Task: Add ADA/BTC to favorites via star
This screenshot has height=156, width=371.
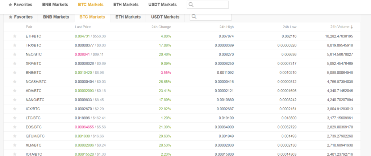Action: (x=15, y=91)
